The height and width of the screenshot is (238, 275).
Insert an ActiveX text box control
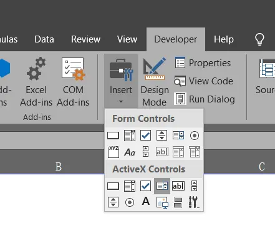(178, 186)
